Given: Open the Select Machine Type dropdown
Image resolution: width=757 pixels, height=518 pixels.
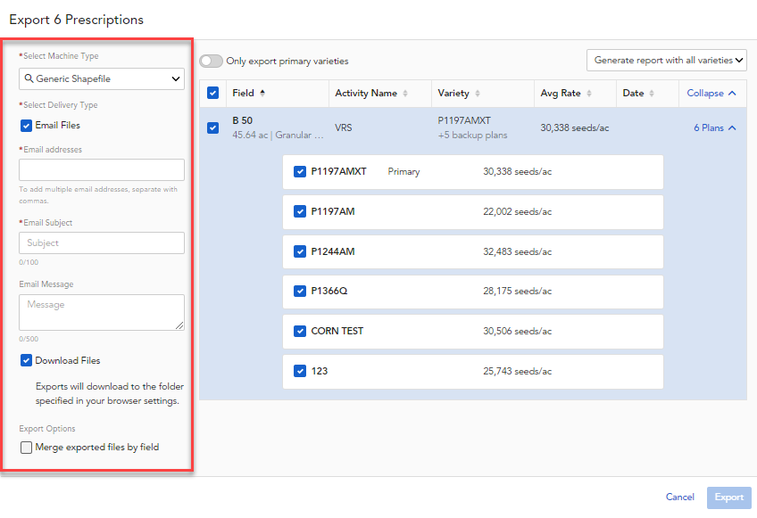Looking at the screenshot, I should [102, 79].
